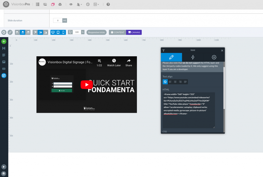The width and height of the screenshot is (263, 177).
Task: Align layer horizontally to center
Action: click(23, 32)
